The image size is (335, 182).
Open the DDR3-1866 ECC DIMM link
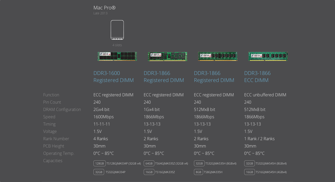[257, 77]
